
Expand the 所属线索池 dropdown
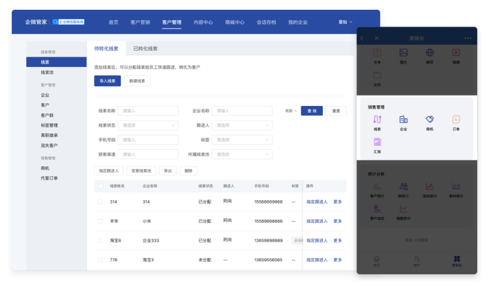coord(241,154)
